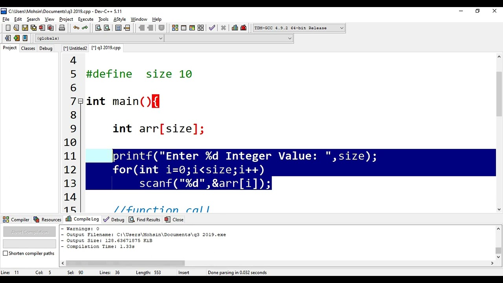Viewport: 503px width, 283px height.
Task: Click the New file toolbar icon
Action: (x=7, y=28)
